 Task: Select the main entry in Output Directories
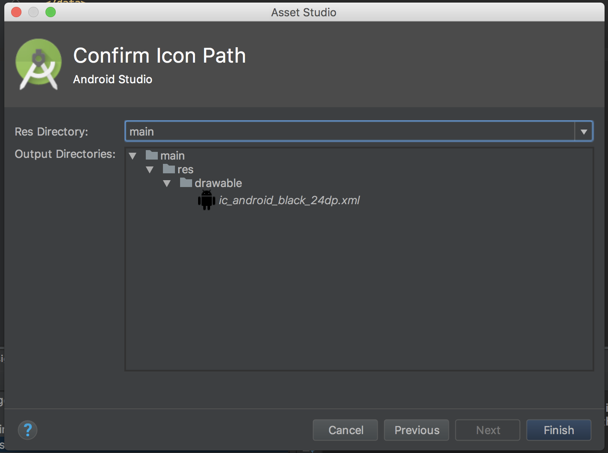pyautogui.click(x=172, y=155)
